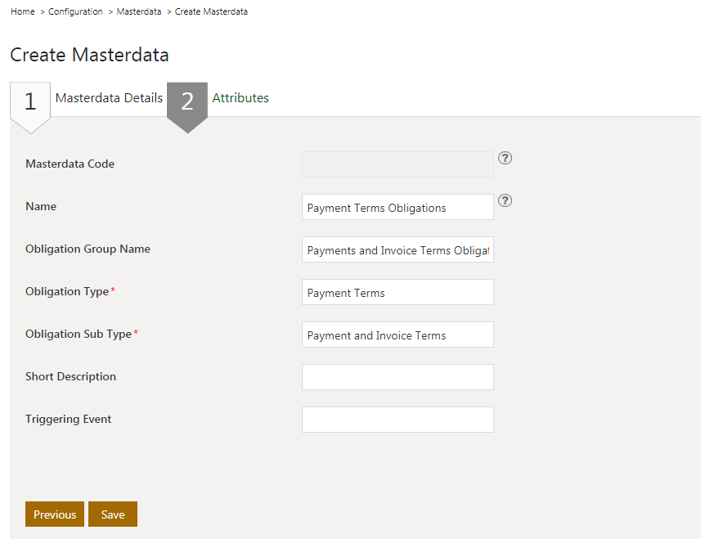
Task: Focus the Name input with Payment Terms Obligations
Action: (398, 208)
